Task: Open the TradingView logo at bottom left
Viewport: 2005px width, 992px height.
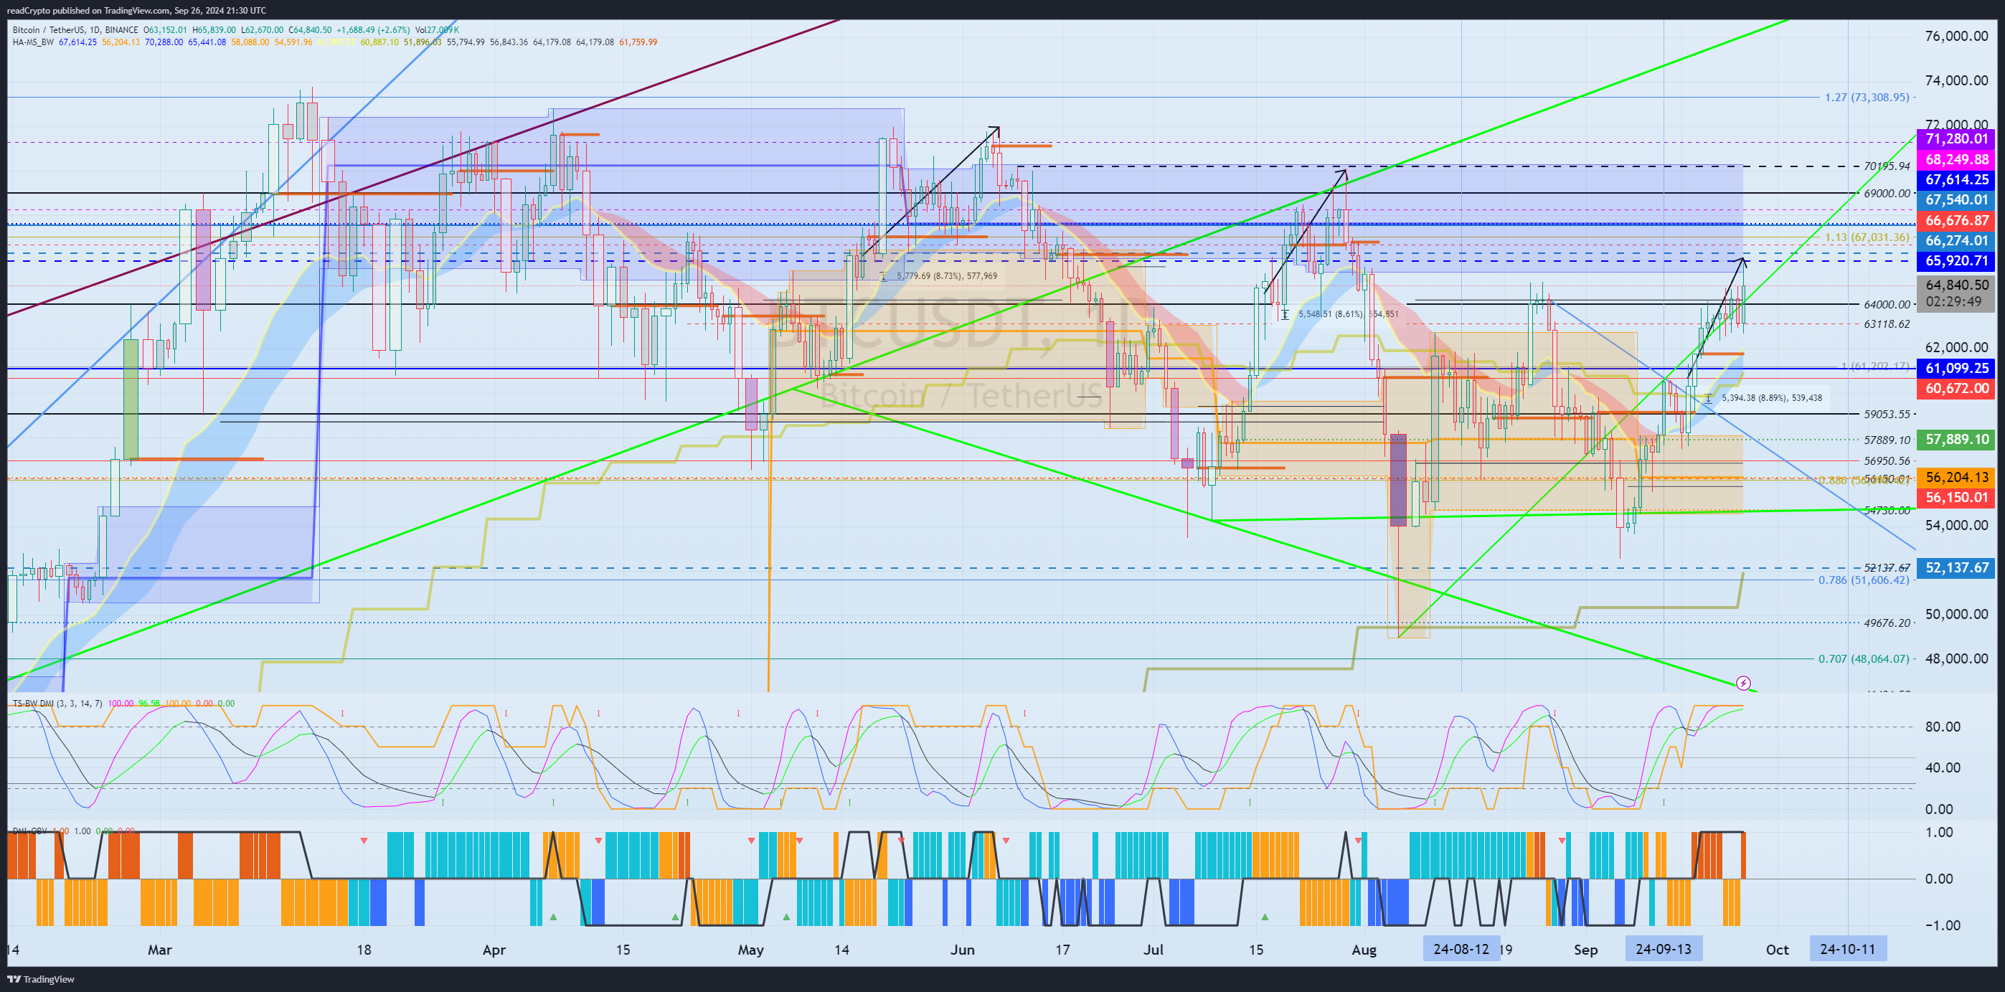Action: coord(40,979)
